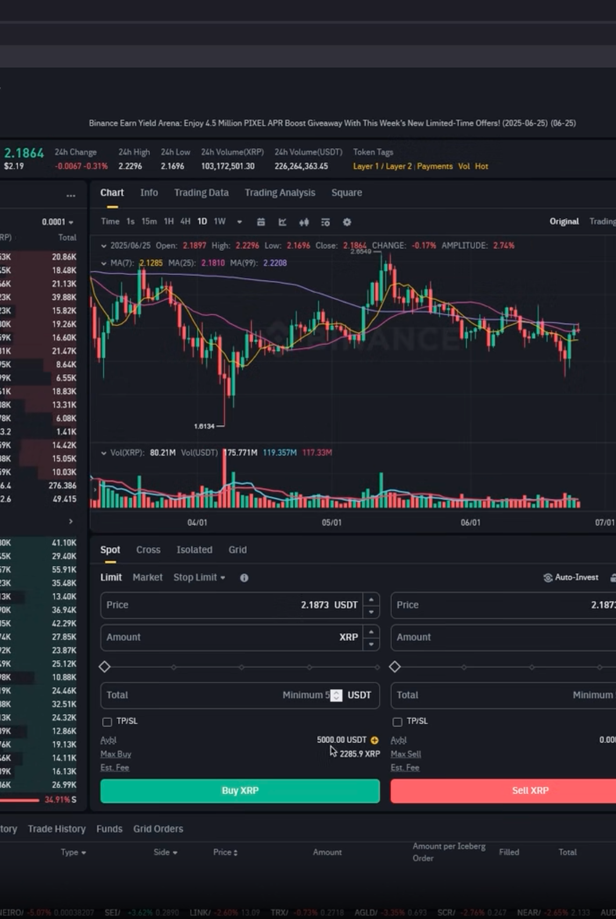Viewport: 616px width, 919px height.
Task: Open the Info tab
Action: 149,193
